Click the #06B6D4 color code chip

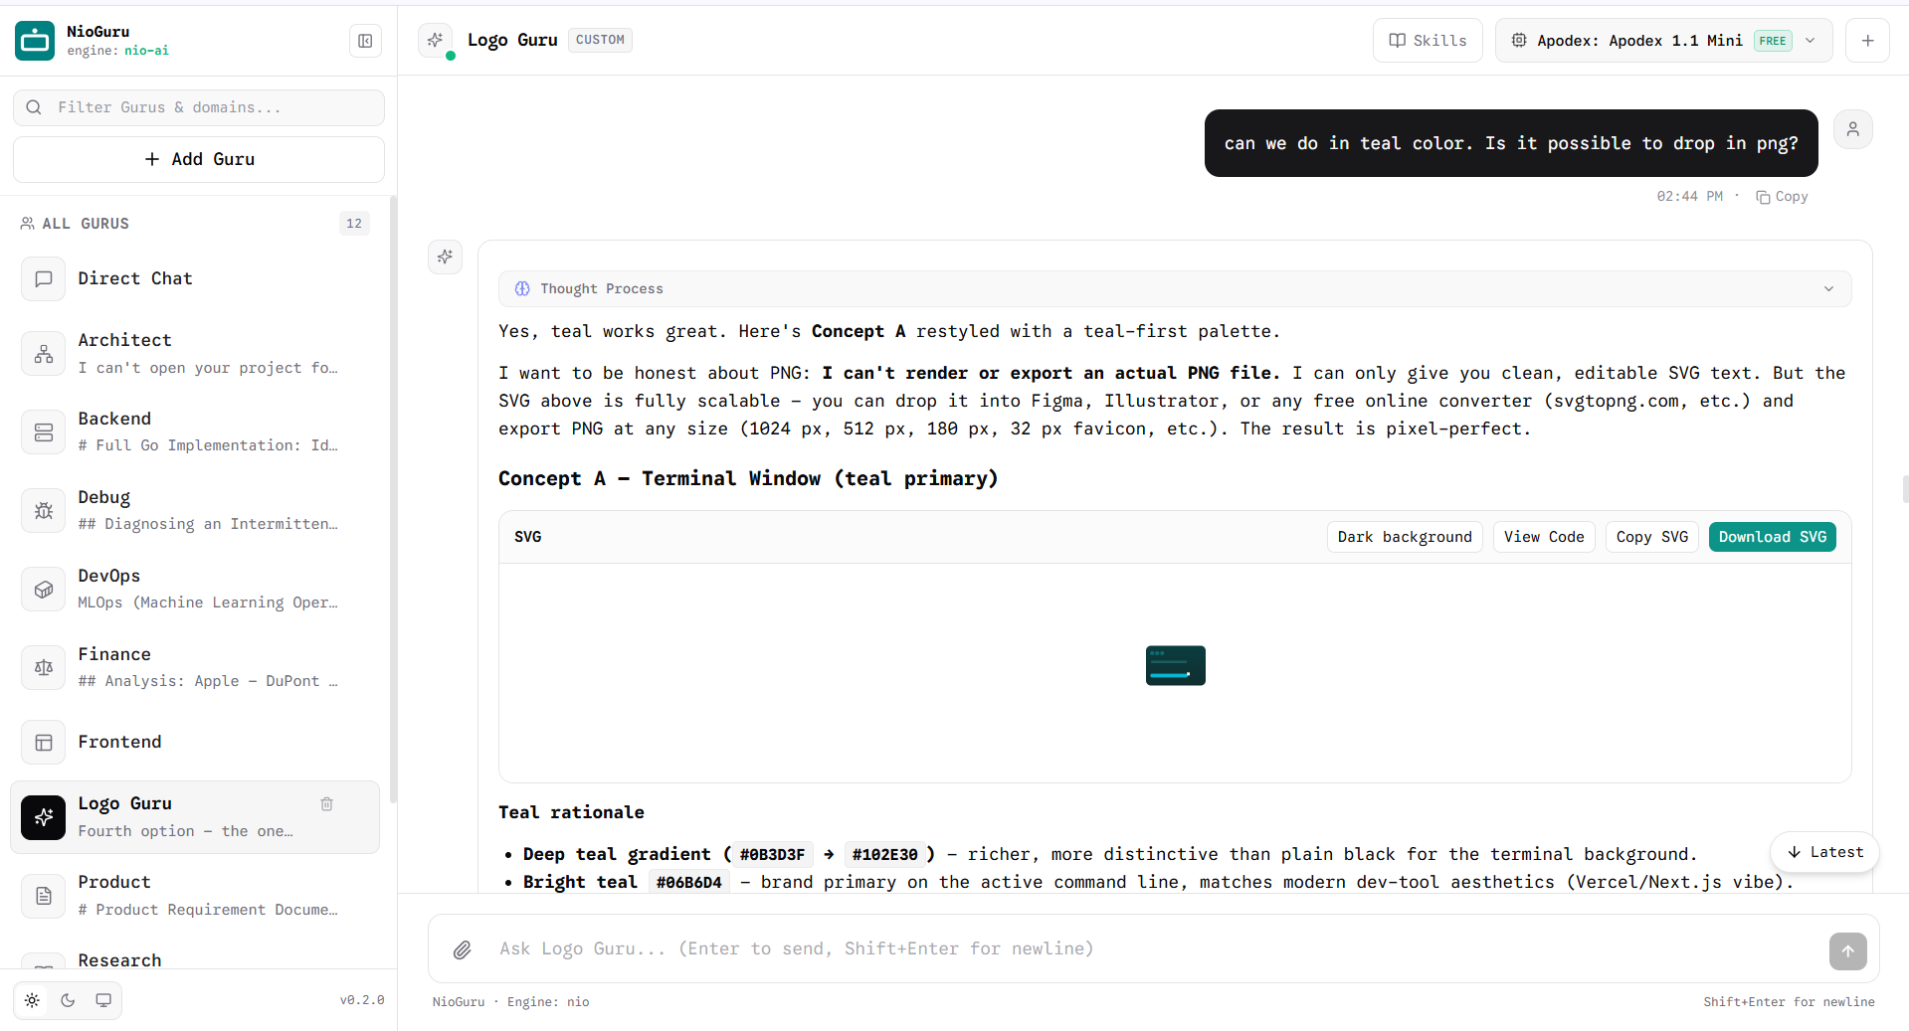tap(688, 883)
